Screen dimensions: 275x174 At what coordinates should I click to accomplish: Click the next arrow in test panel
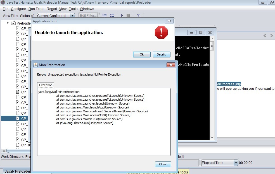[271, 36]
